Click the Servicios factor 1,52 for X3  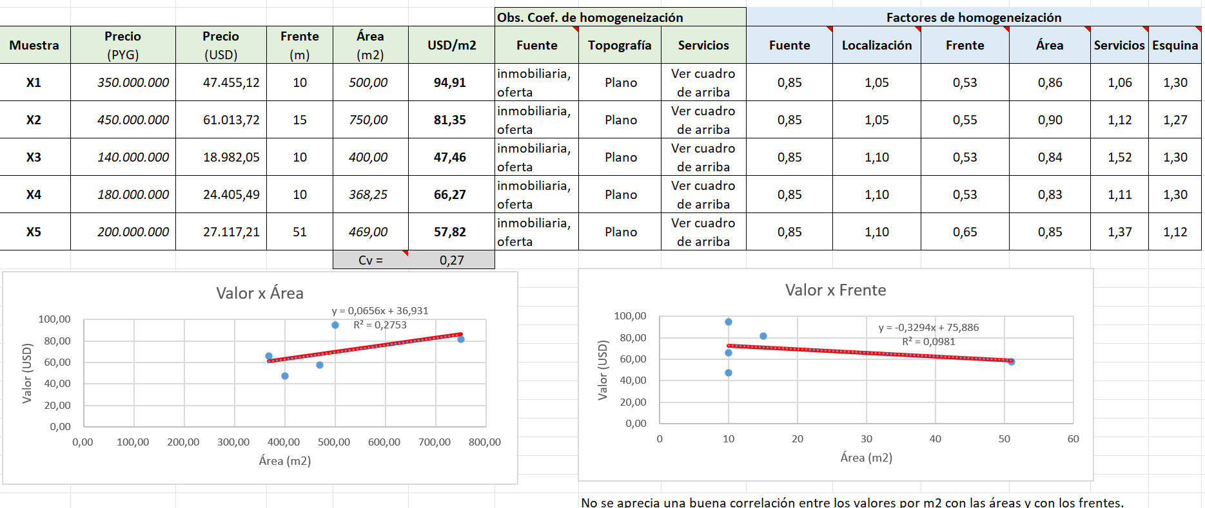pos(1119,157)
